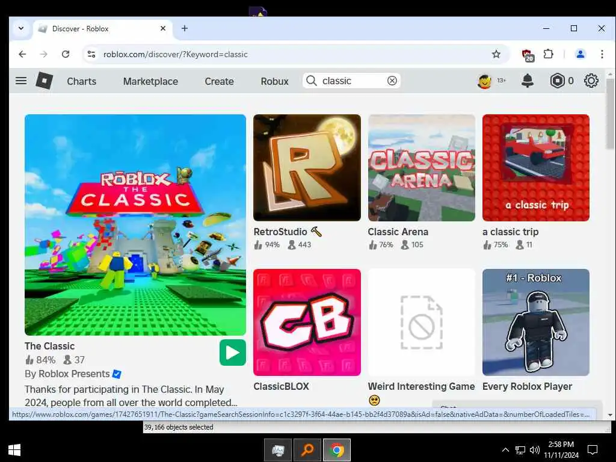Screen dimensions: 616x462
Task: Open the volume tray icon
Action: (534, 450)
